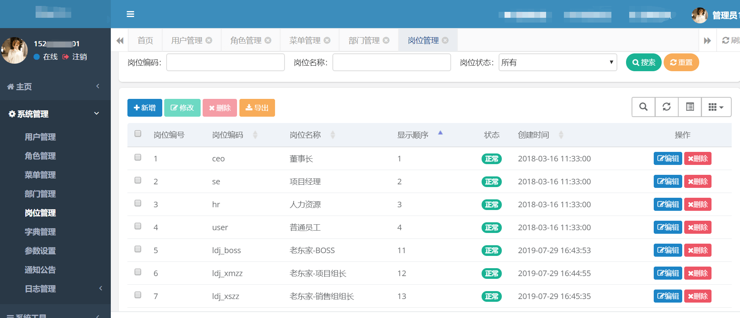
Task: Click the admin avatar in the header
Action: coord(700,15)
